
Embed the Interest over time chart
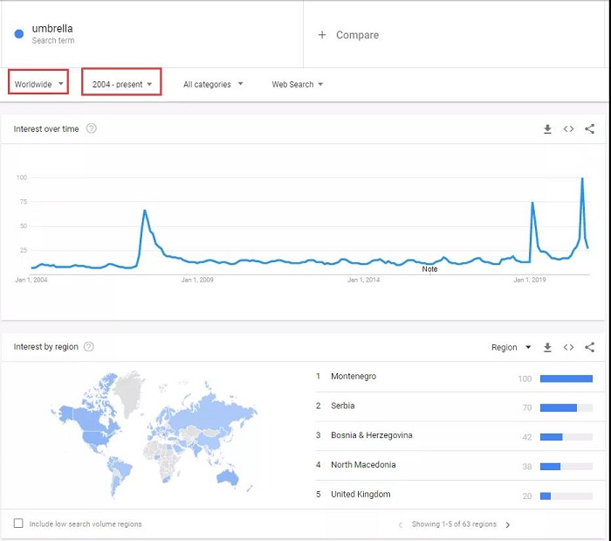(568, 129)
